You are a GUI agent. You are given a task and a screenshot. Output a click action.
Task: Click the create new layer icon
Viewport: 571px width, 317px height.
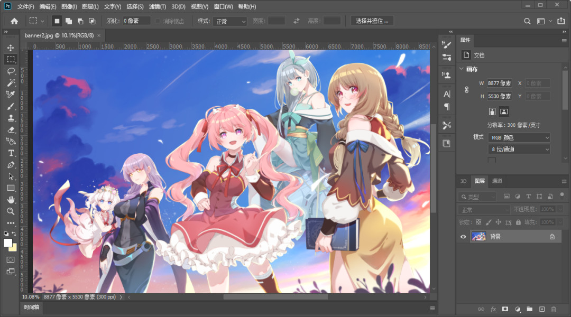coord(542,309)
